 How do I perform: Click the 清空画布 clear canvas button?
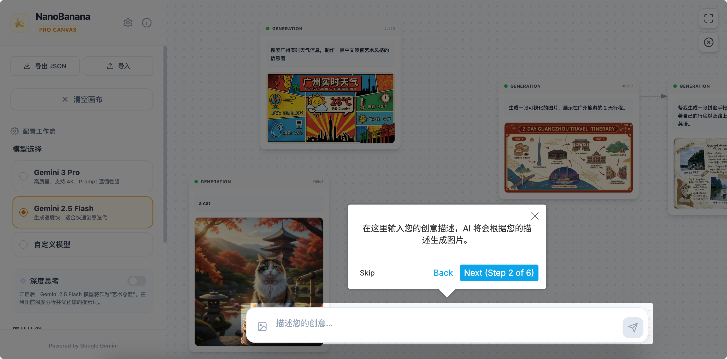point(82,99)
